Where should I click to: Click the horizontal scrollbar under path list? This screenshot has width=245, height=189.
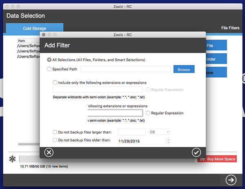coord(29,144)
